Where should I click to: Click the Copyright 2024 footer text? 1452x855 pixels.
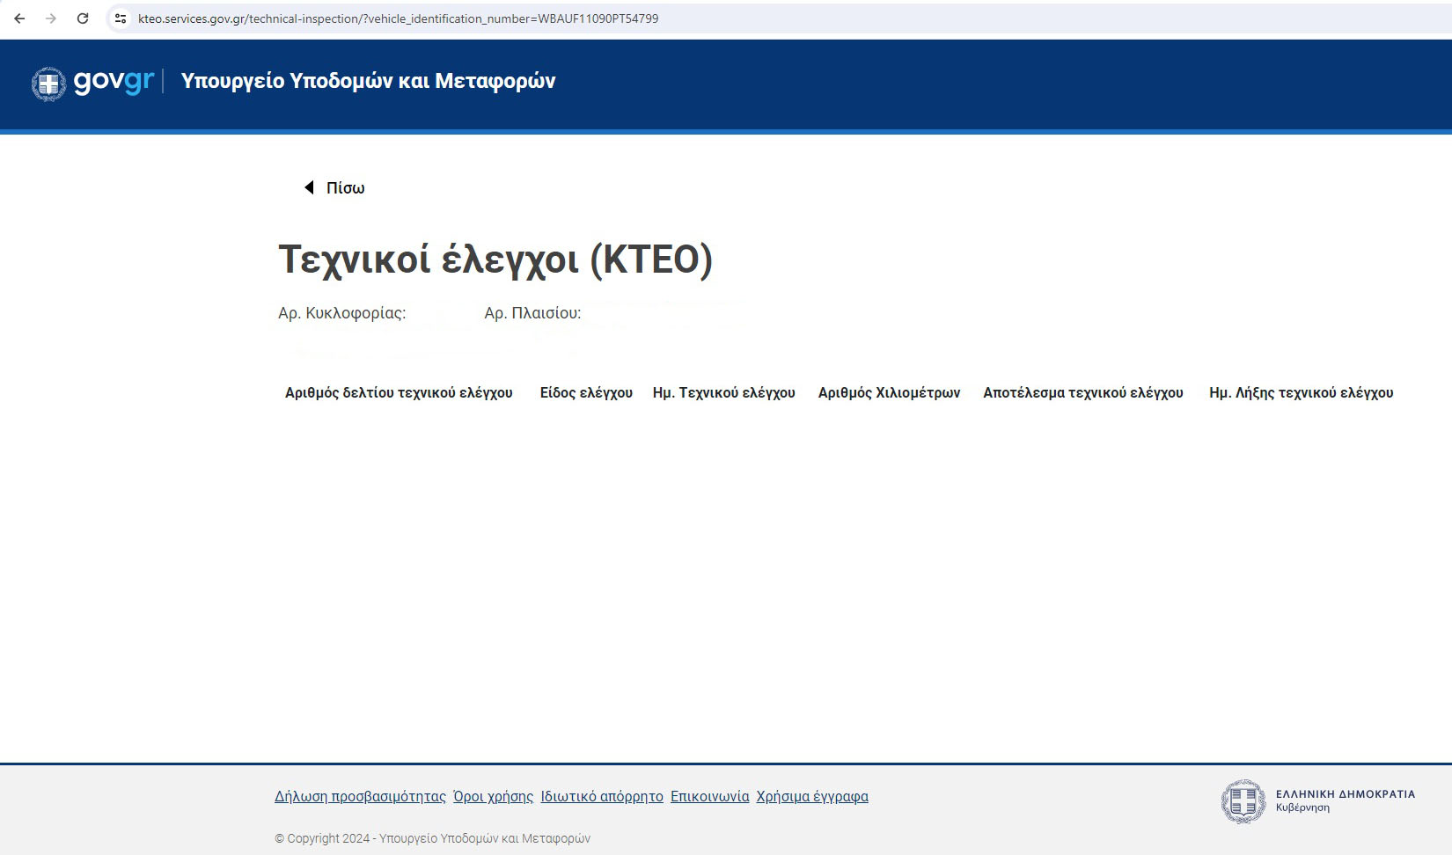432,839
